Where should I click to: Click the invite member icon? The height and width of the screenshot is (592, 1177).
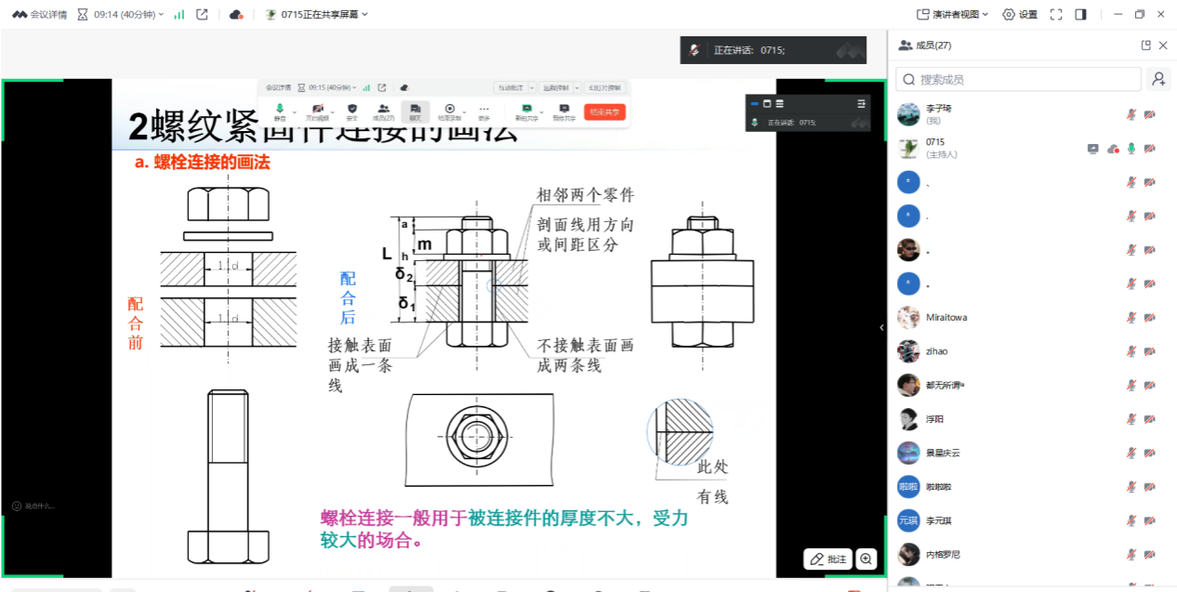tap(1158, 79)
